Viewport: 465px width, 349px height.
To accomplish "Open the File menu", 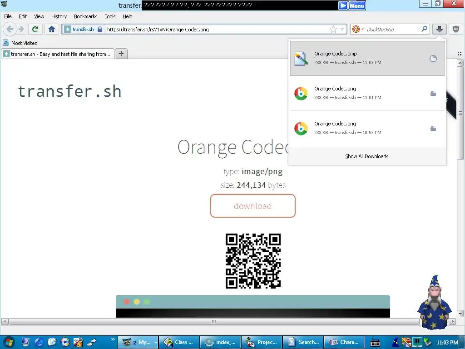I will (x=8, y=16).
